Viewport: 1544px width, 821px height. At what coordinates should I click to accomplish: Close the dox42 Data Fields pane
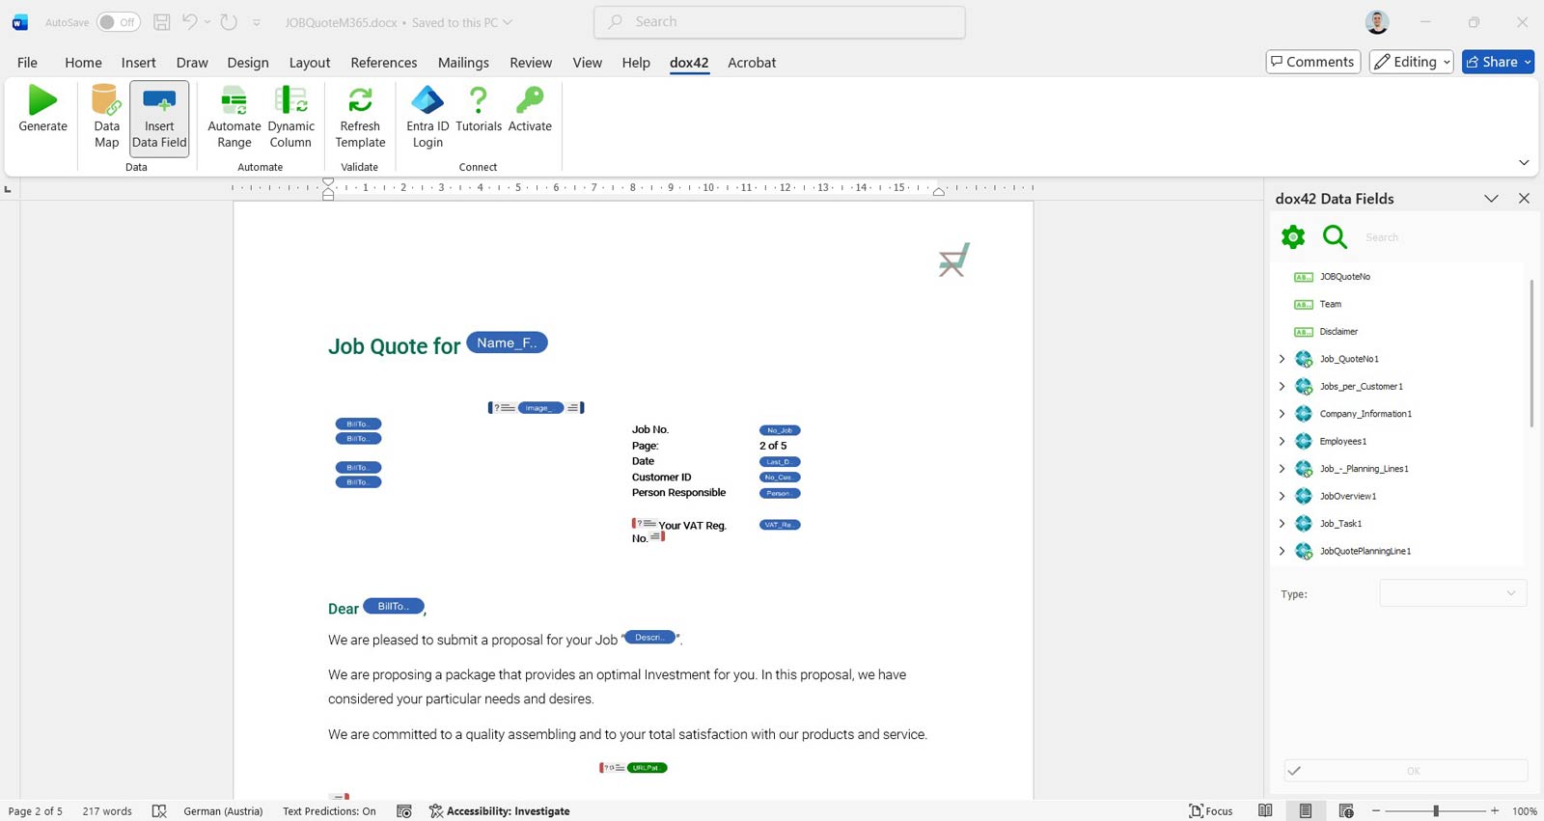[1524, 199]
